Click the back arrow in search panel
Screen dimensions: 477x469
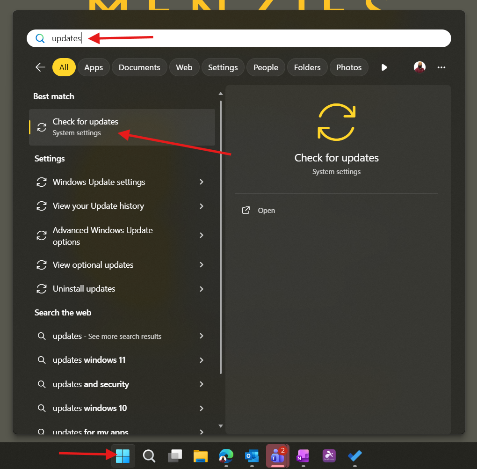click(x=40, y=67)
